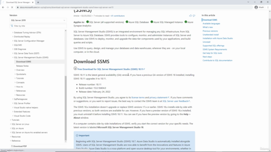Viewport: 271px width, 152px height.
Task: Jump to Supported SQL offerings
Action: point(213,46)
